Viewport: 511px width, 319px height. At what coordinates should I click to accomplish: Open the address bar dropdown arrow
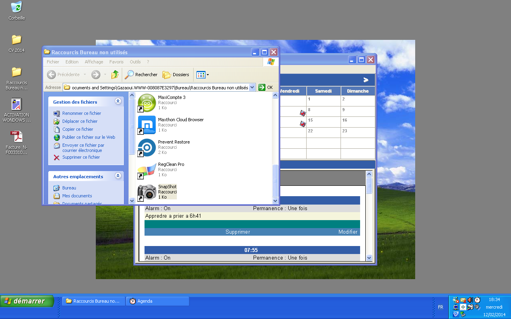[x=252, y=87]
